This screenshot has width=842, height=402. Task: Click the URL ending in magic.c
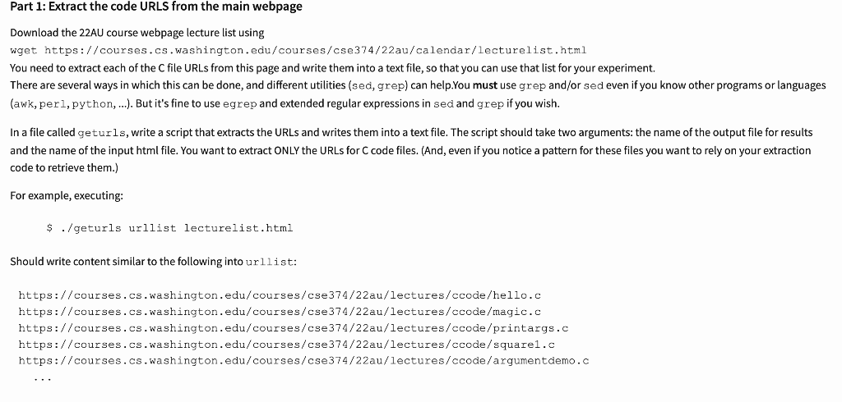tap(280, 312)
